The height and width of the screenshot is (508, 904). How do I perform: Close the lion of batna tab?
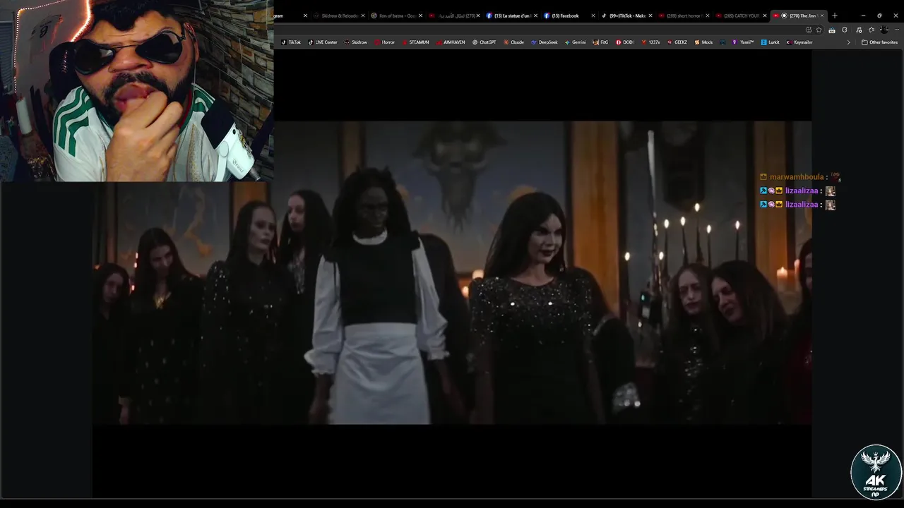point(420,16)
